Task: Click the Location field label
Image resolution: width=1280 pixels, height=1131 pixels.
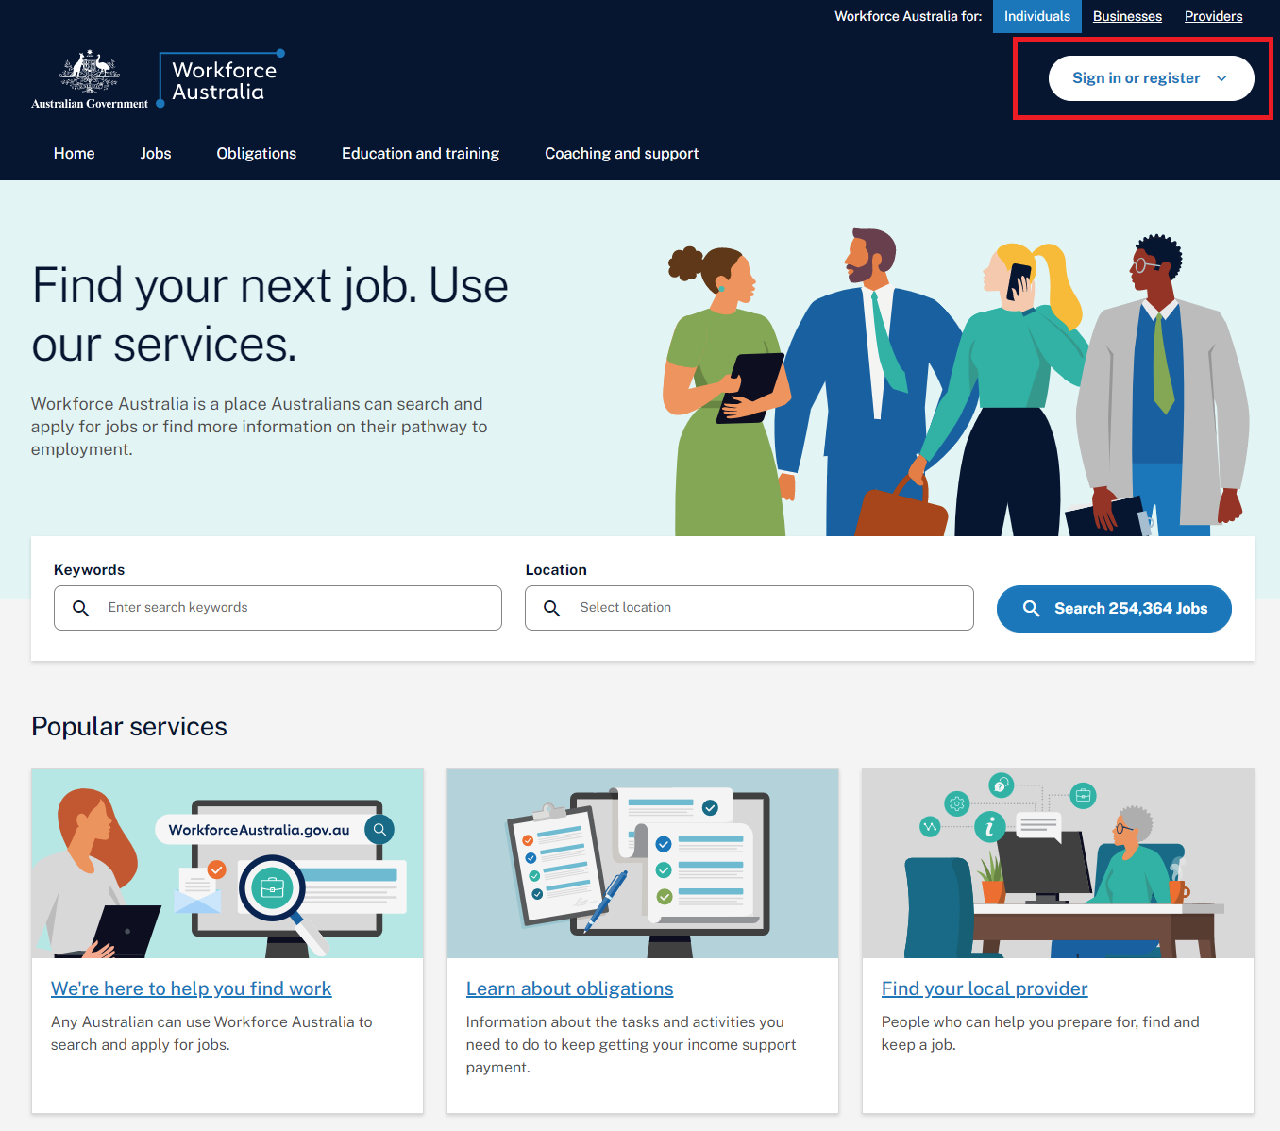Action: [556, 569]
